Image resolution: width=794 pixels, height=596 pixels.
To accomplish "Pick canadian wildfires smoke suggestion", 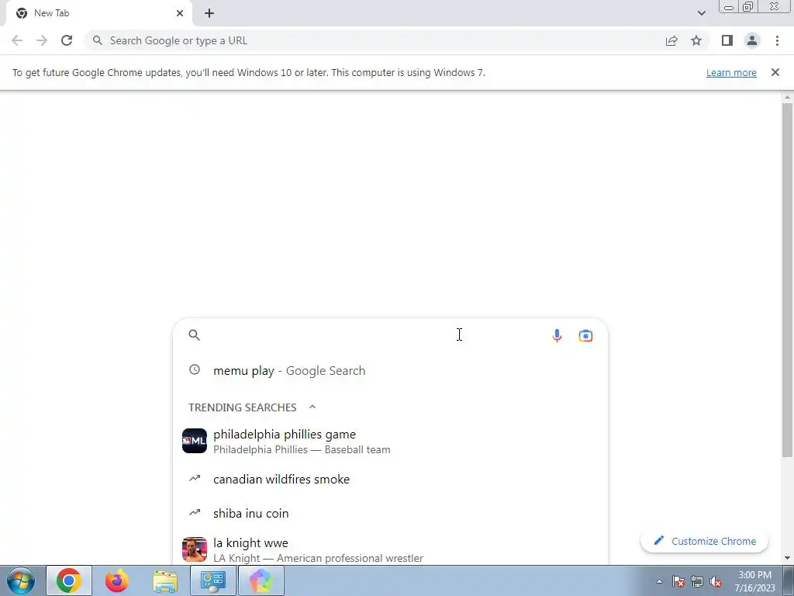I will [390, 479].
